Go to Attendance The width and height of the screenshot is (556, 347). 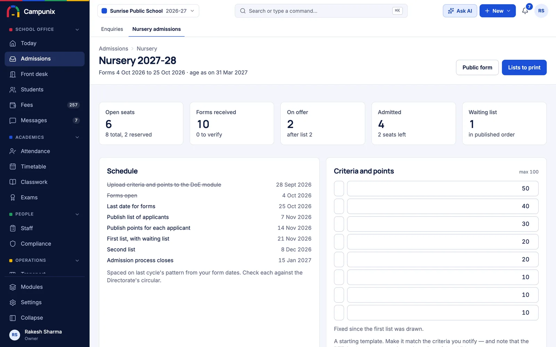click(x=44, y=151)
